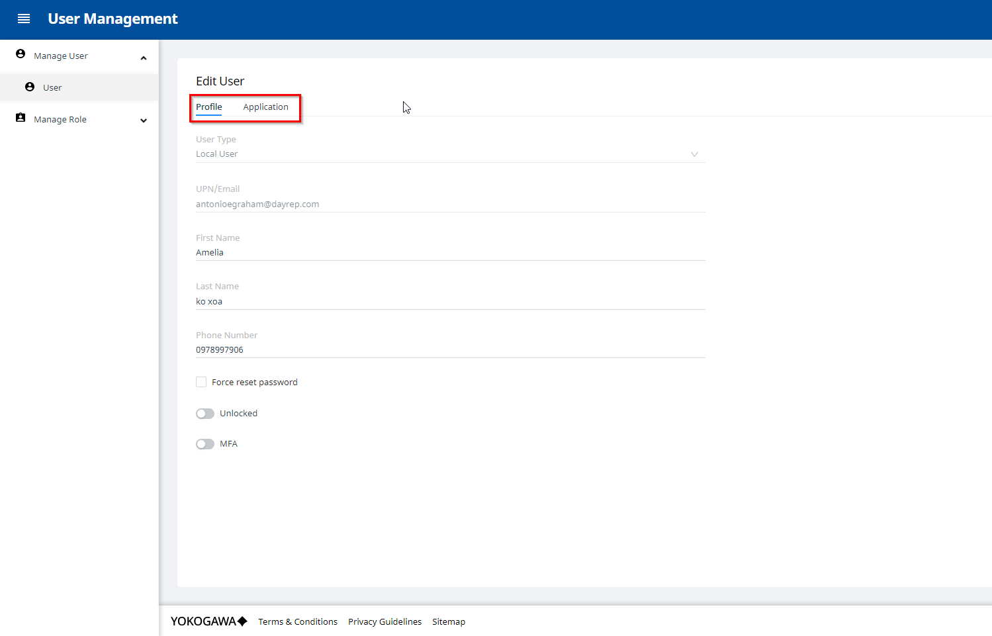
Task: Click the Manage Role badge icon
Action: [21, 118]
